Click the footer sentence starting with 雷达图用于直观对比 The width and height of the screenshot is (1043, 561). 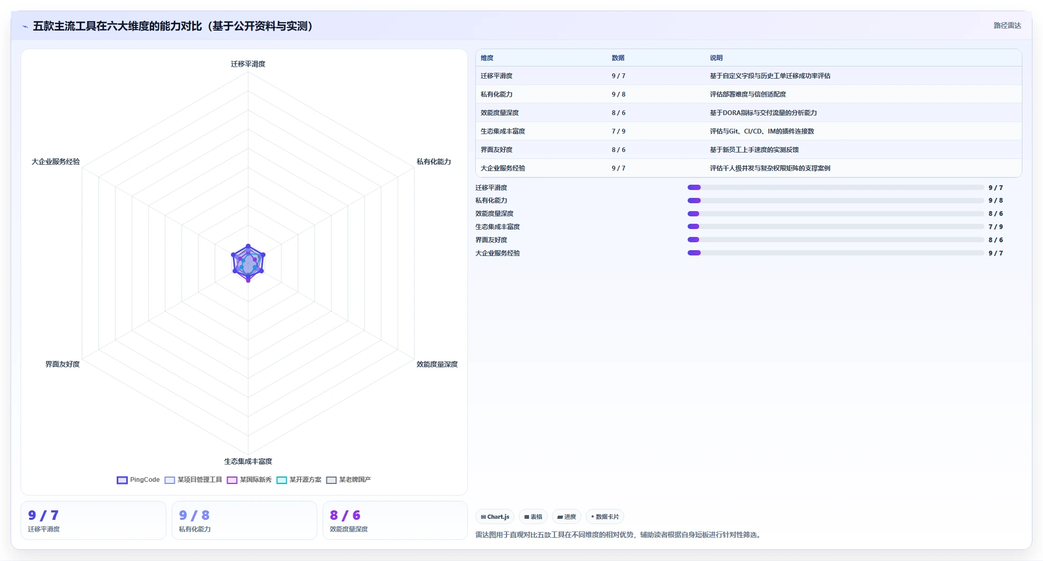619,535
